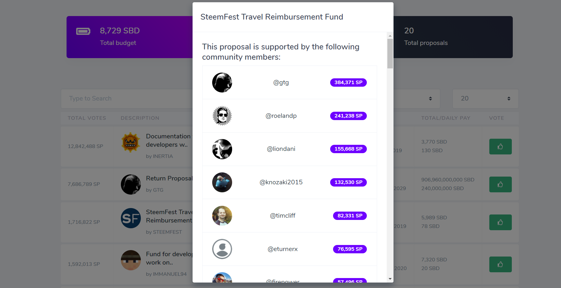Click thumbs-up for IMMANUEL94's fund proposal
Image resolution: width=561 pixels, height=288 pixels.
(500, 264)
